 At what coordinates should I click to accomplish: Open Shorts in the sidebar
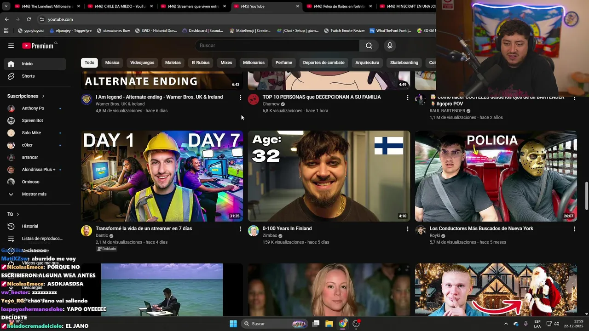pos(35,76)
